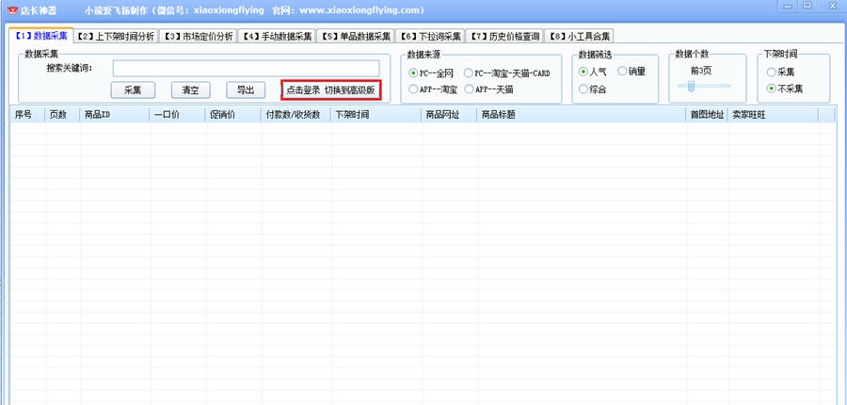The width and height of the screenshot is (847, 405).
Task: Open the 【7】历史价格查询 tab
Action: [505, 36]
